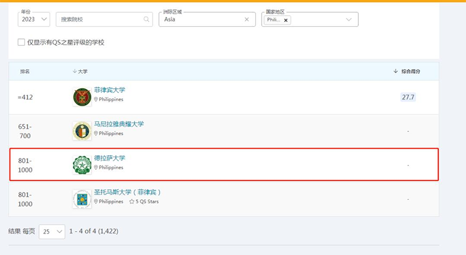Click Ateneo de Manila logo
This screenshot has width=466, height=255.
point(82,131)
